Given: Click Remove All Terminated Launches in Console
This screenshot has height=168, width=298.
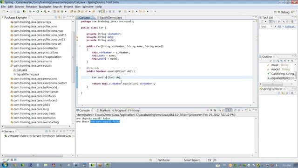Looking at the screenshot, I should coord(215,110).
